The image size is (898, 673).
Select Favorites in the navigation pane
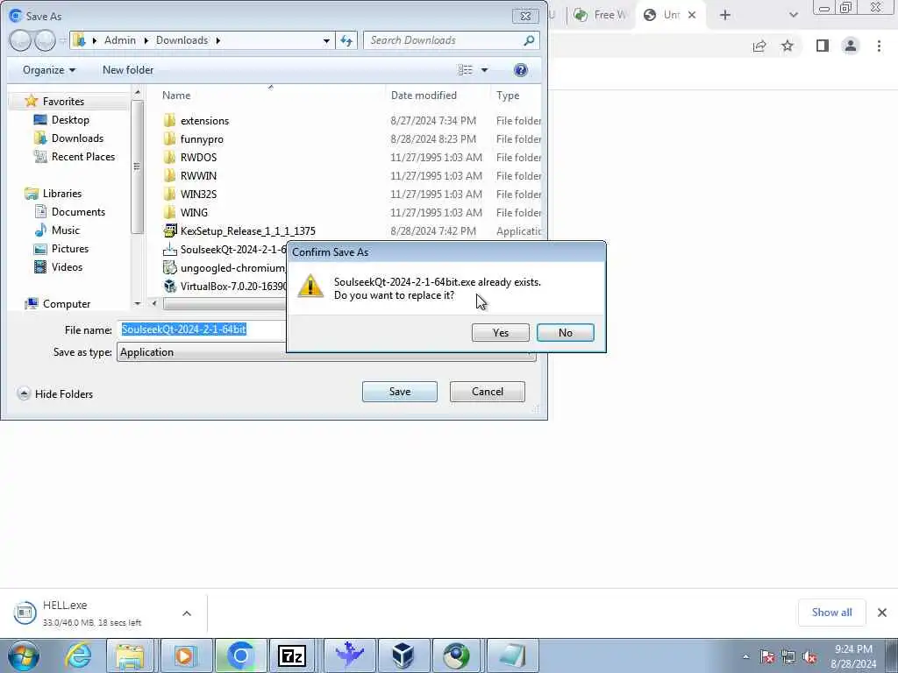pos(63,102)
